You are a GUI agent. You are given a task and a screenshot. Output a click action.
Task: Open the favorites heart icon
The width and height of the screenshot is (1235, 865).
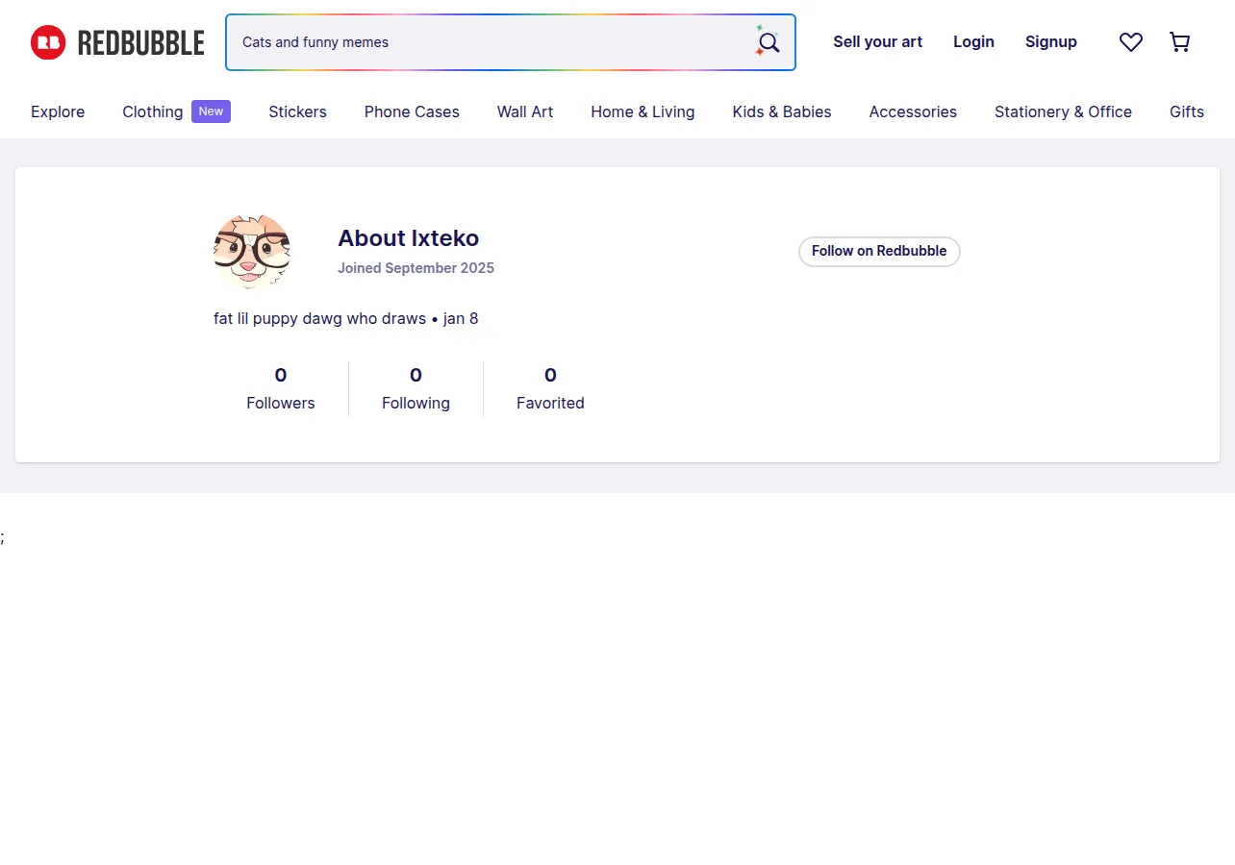(x=1131, y=42)
